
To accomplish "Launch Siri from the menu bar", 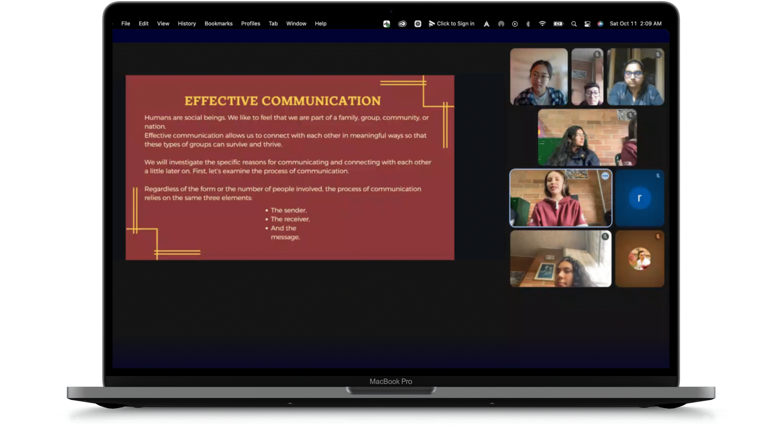I will pyautogui.click(x=600, y=24).
